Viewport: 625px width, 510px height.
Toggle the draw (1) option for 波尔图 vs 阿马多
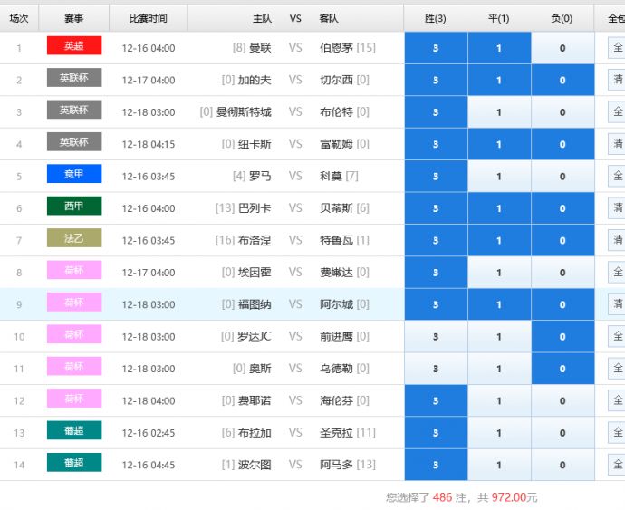pyautogui.click(x=498, y=465)
